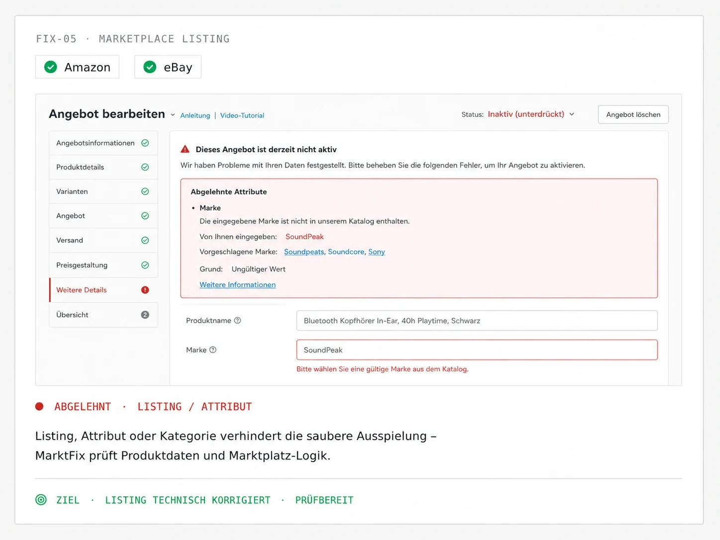Click the red dot beside ABGELEHNT
The image size is (720, 540).
point(39,406)
